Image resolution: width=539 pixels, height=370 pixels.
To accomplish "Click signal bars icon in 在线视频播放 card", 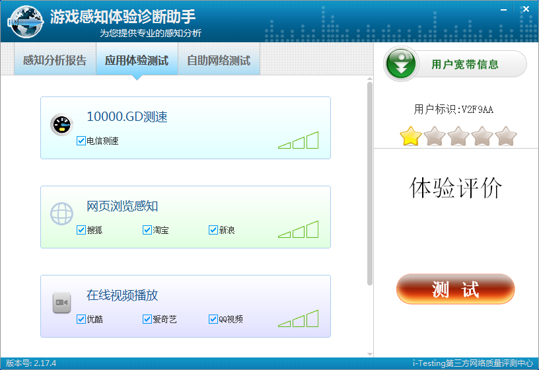I will tap(299, 318).
